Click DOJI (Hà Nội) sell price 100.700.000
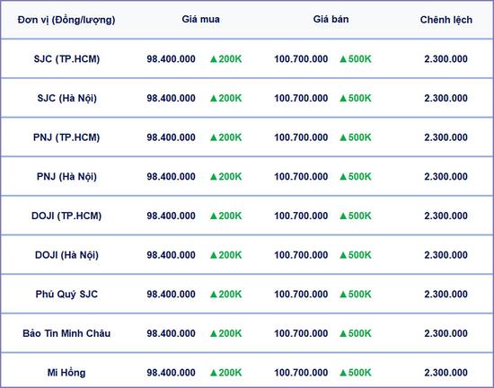The image size is (494, 388). (301, 255)
